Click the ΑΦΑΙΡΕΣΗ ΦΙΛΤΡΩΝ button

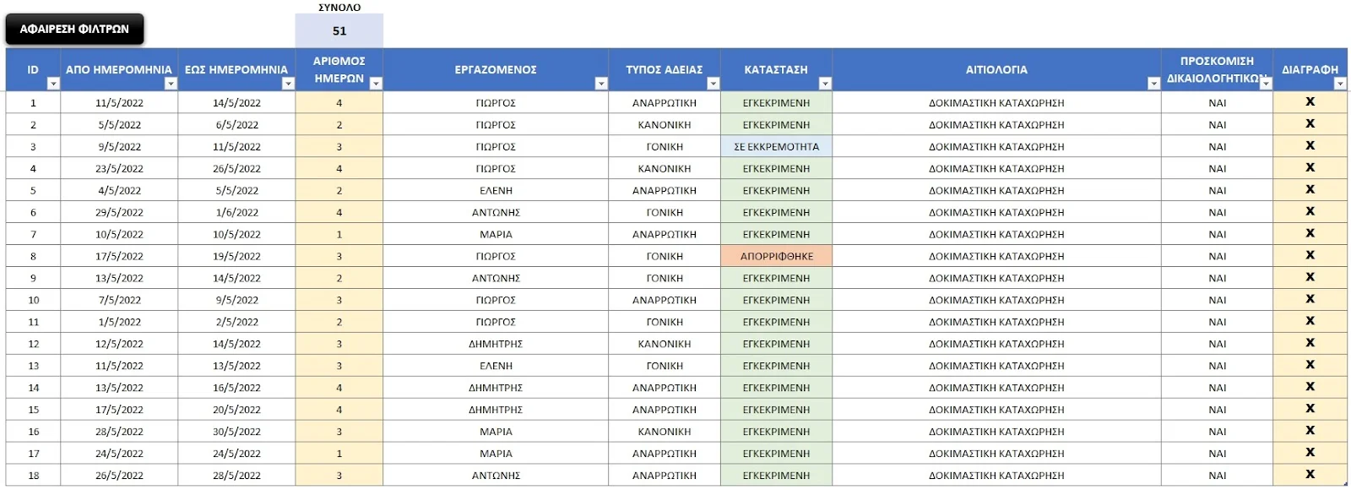74,29
